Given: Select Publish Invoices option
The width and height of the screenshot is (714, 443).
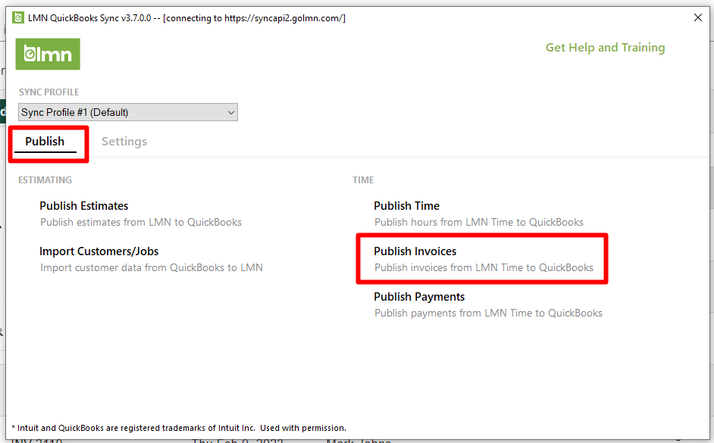Looking at the screenshot, I should 415,251.
